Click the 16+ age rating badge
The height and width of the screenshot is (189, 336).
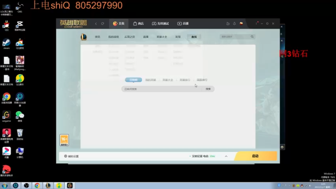pos(64,140)
